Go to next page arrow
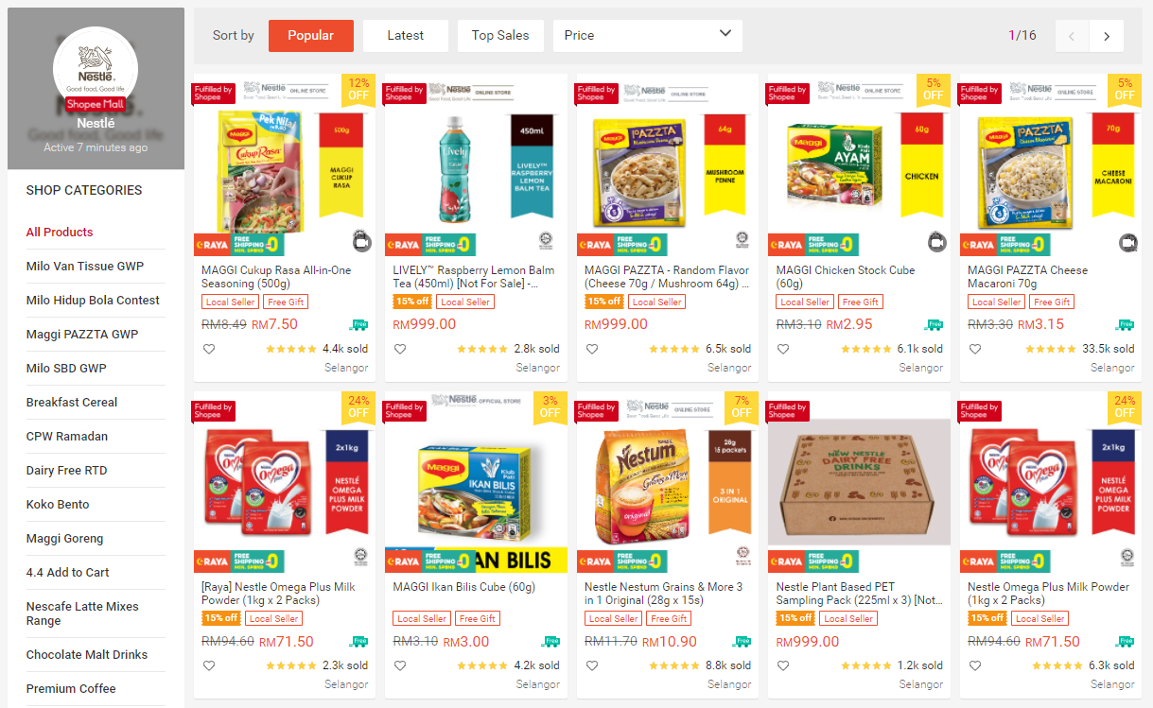1153x708 pixels. 1107,36
